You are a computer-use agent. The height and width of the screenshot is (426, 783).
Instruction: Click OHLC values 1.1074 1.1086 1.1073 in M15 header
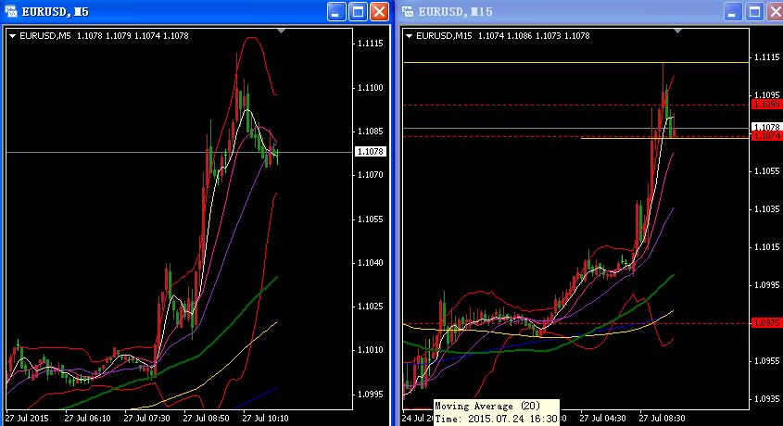519,36
